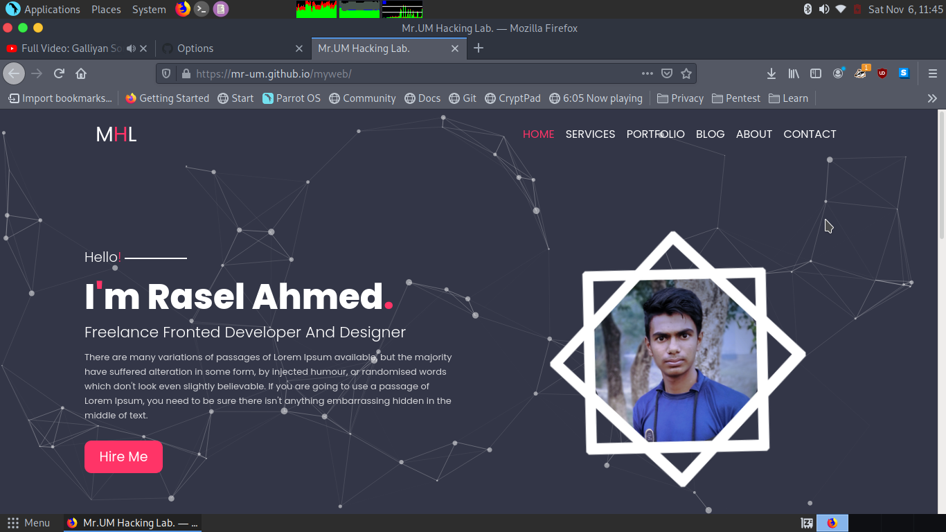Viewport: 946px width, 532px height.
Task: Click the Hire Me button
Action: pyautogui.click(x=123, y=456)
